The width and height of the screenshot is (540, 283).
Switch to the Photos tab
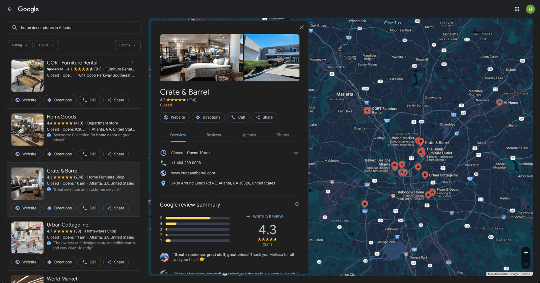[x=283, y=135]
